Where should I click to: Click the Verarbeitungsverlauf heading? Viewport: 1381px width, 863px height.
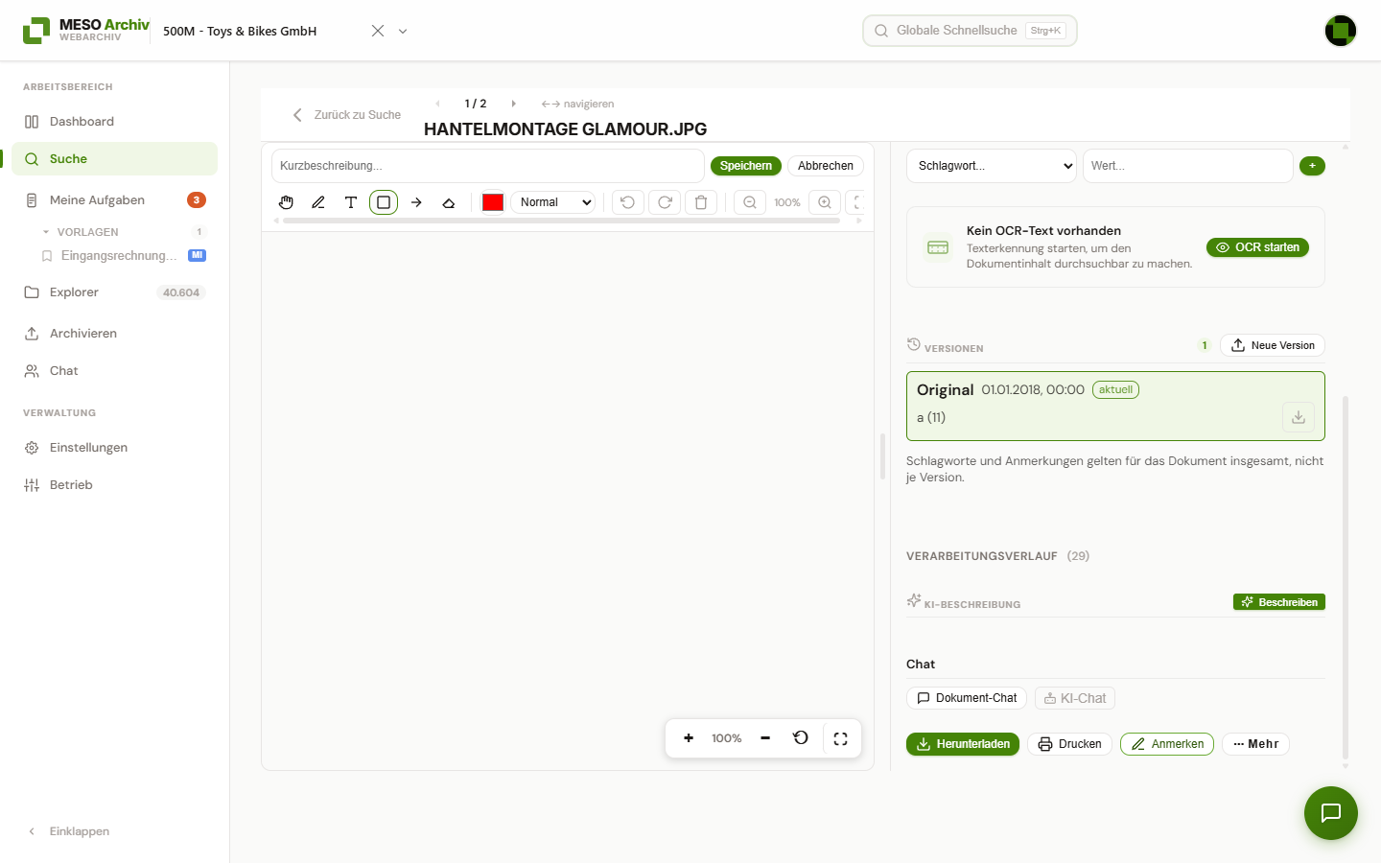982,556
